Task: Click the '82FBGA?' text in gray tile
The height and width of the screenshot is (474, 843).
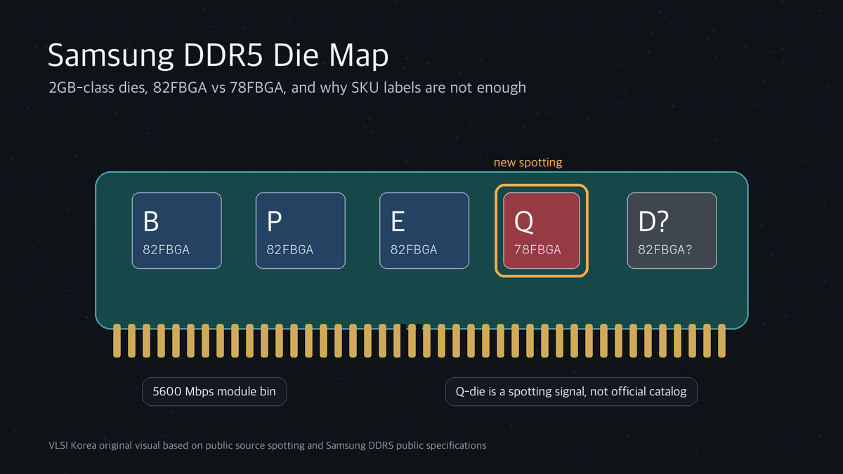Action: point(665,249)
